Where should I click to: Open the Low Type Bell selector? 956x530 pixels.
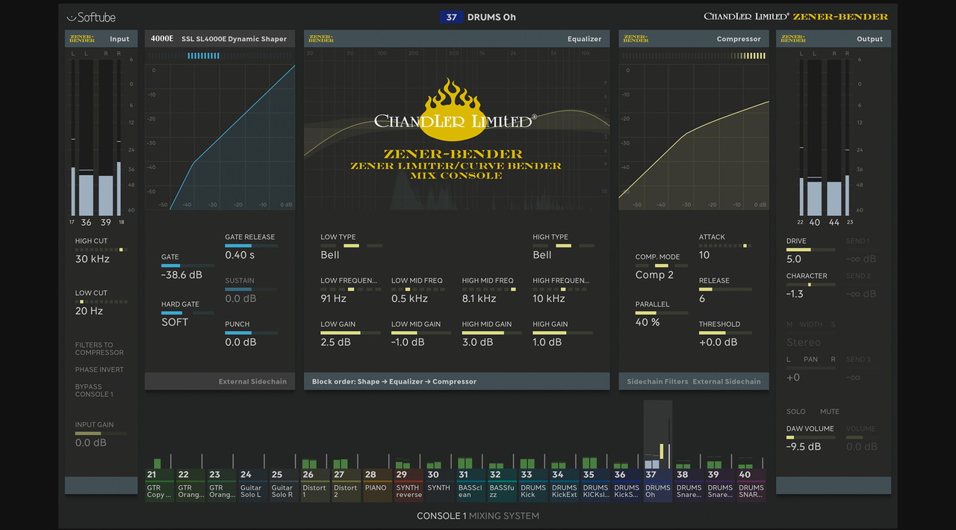[330, 255]
